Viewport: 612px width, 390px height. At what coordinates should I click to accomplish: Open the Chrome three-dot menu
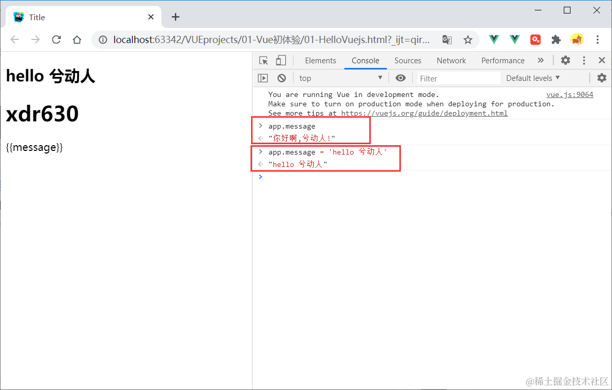(x=597, y=39)
